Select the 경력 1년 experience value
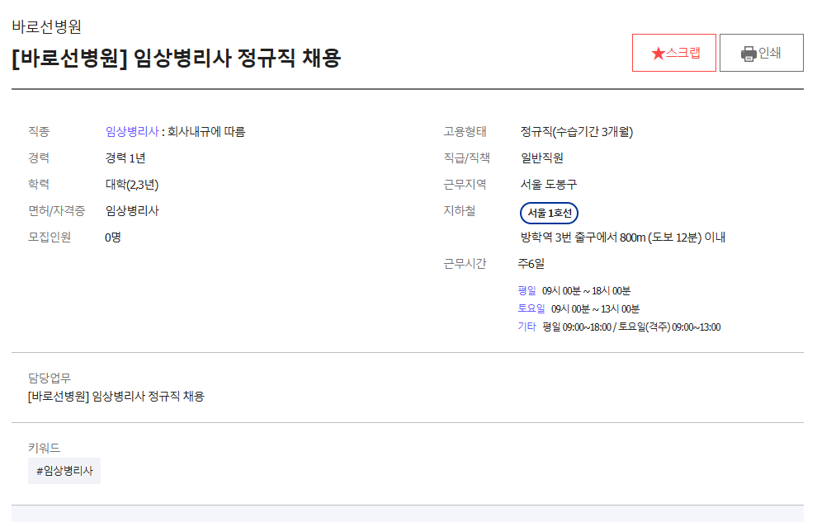This screenshot has height=522, width=817. (125, 158)
